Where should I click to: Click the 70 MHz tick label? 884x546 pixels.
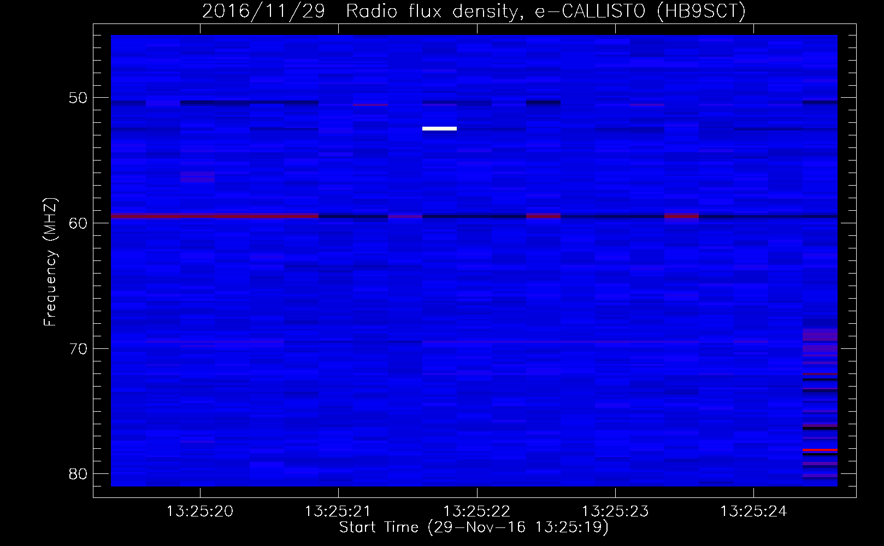(x=79, y=349)
